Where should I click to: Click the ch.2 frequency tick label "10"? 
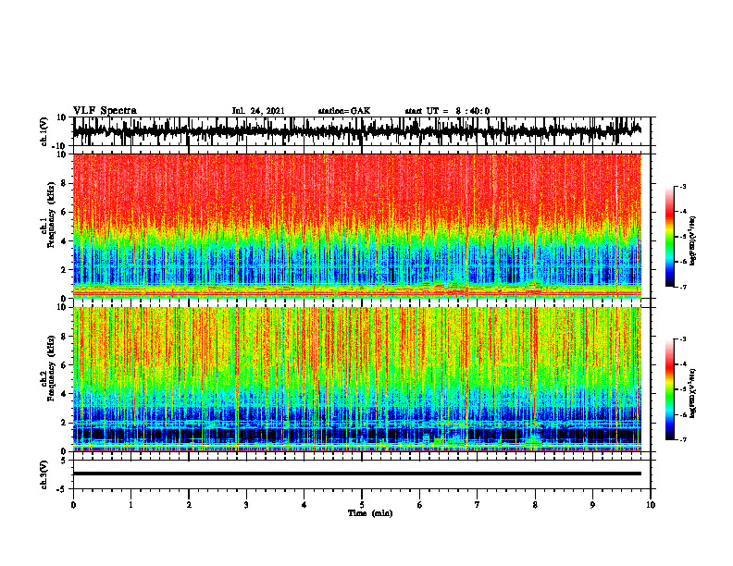[x=62, y=307]
